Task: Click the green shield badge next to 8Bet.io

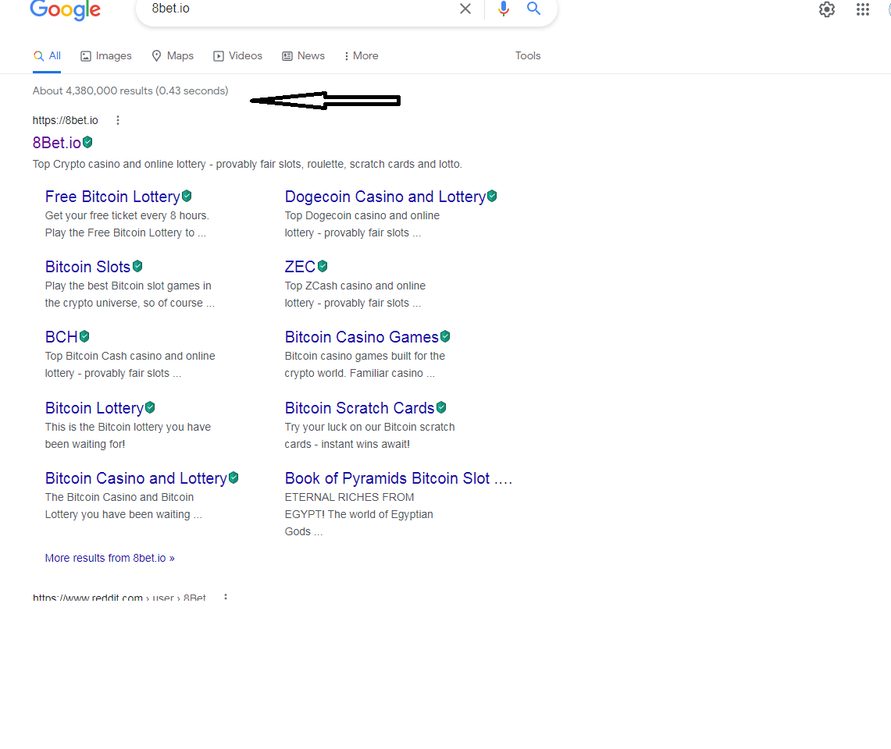Action: tap(87, 142)
